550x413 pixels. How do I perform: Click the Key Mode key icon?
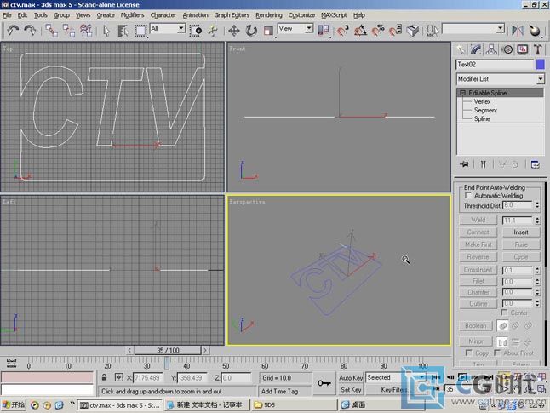(324, 383)
